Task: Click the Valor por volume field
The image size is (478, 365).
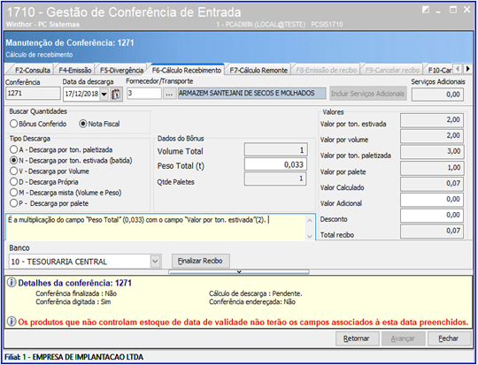Action: tap(432, 136)
